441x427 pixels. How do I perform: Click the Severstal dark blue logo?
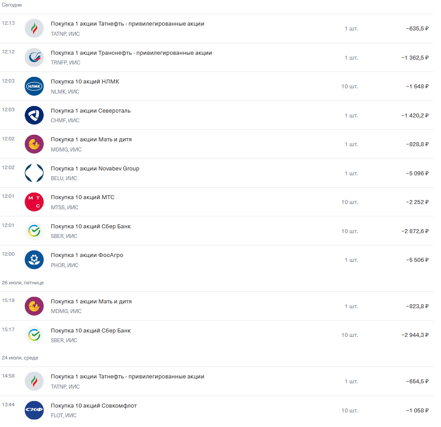[34, 115]
